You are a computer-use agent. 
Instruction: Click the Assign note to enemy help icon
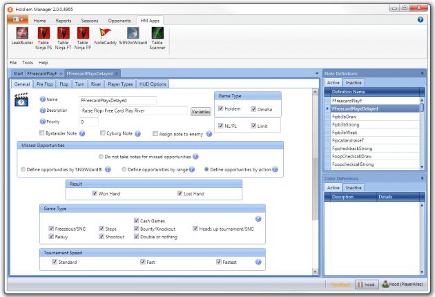click(209, 134)
